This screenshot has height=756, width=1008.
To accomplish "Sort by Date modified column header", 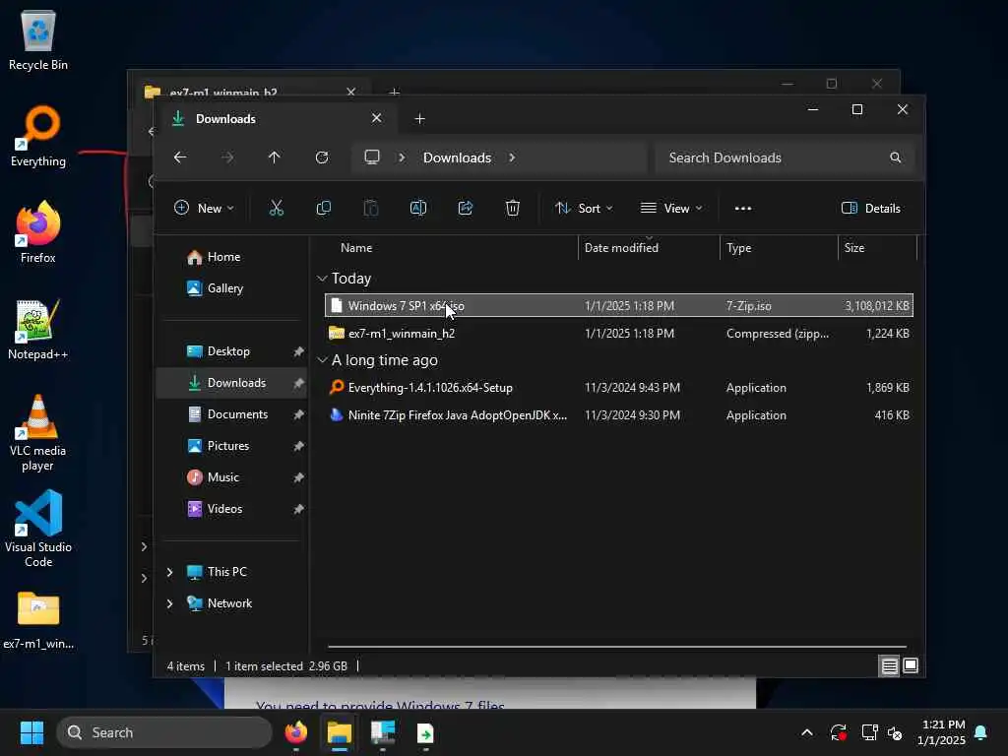I will click(x=621, y=248).
